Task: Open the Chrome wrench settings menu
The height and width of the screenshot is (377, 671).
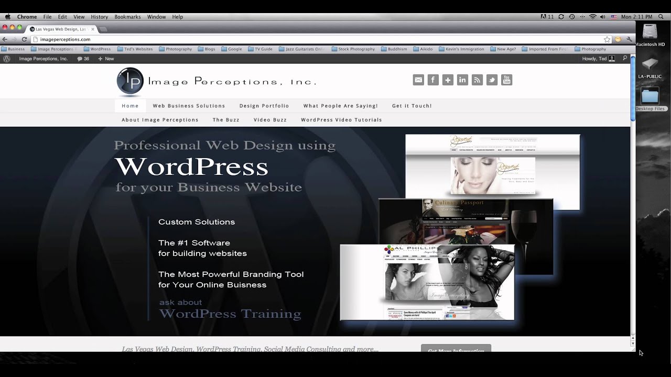Action: point(629,39)
